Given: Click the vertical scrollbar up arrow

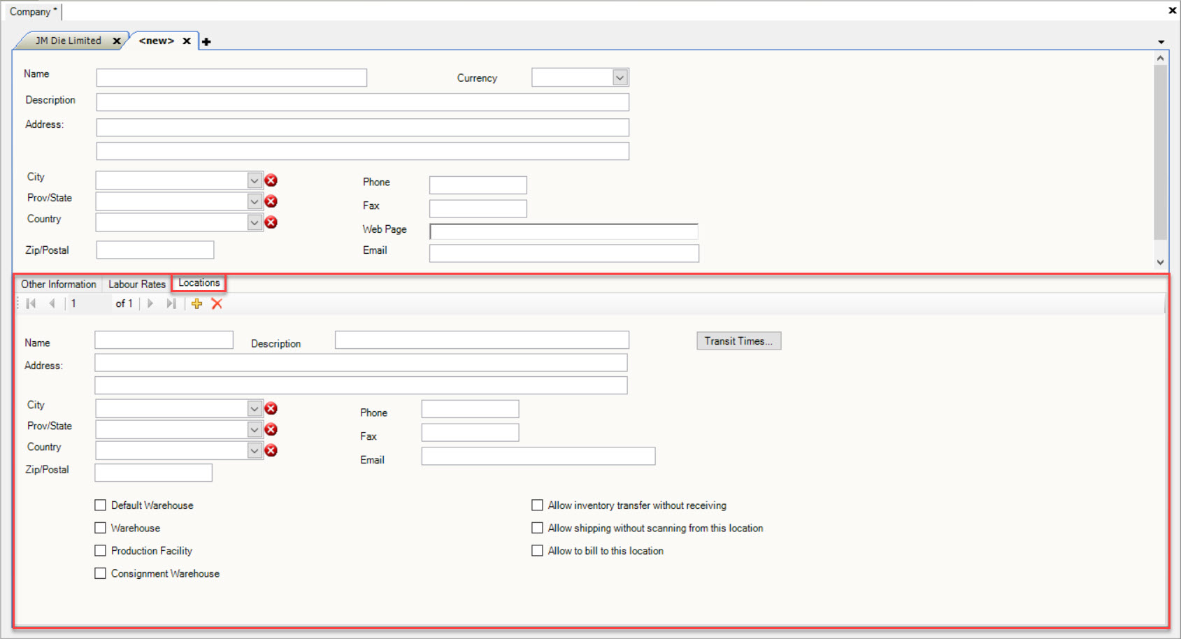Looking at the screenshot, I should click(1161, 58).
